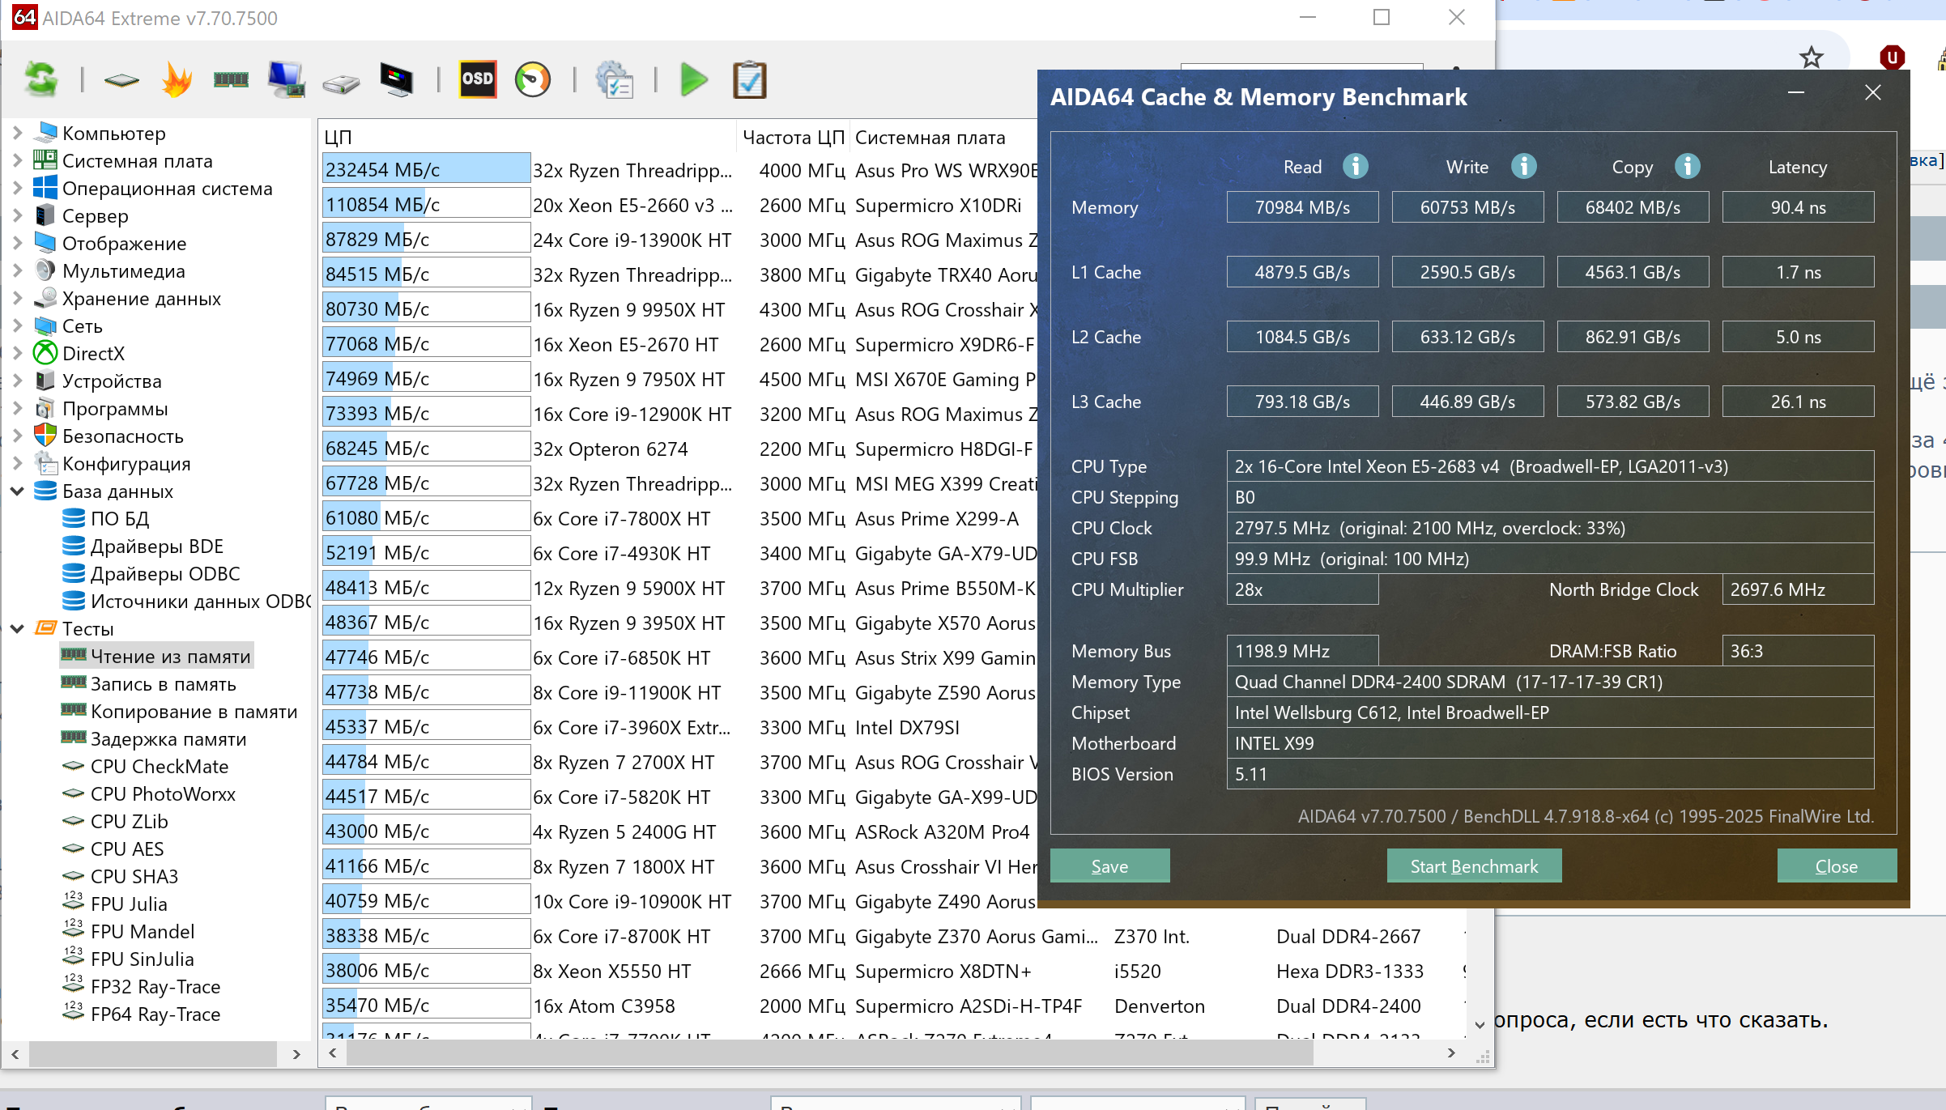Viewport: 1946px width, 1110px height.
Task: Open the Monitor Diagnostics screen icon
Action: tap(396, 80)
